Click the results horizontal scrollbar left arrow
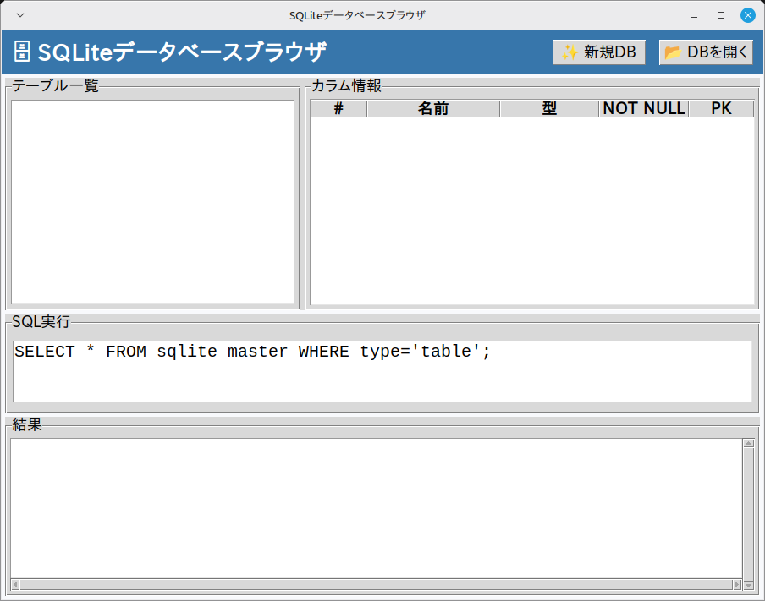 tap(15, 584)
